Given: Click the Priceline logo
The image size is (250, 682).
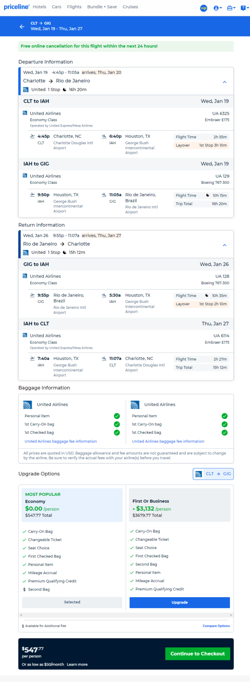Looking at the screenshot, I should tap(16, 7).
